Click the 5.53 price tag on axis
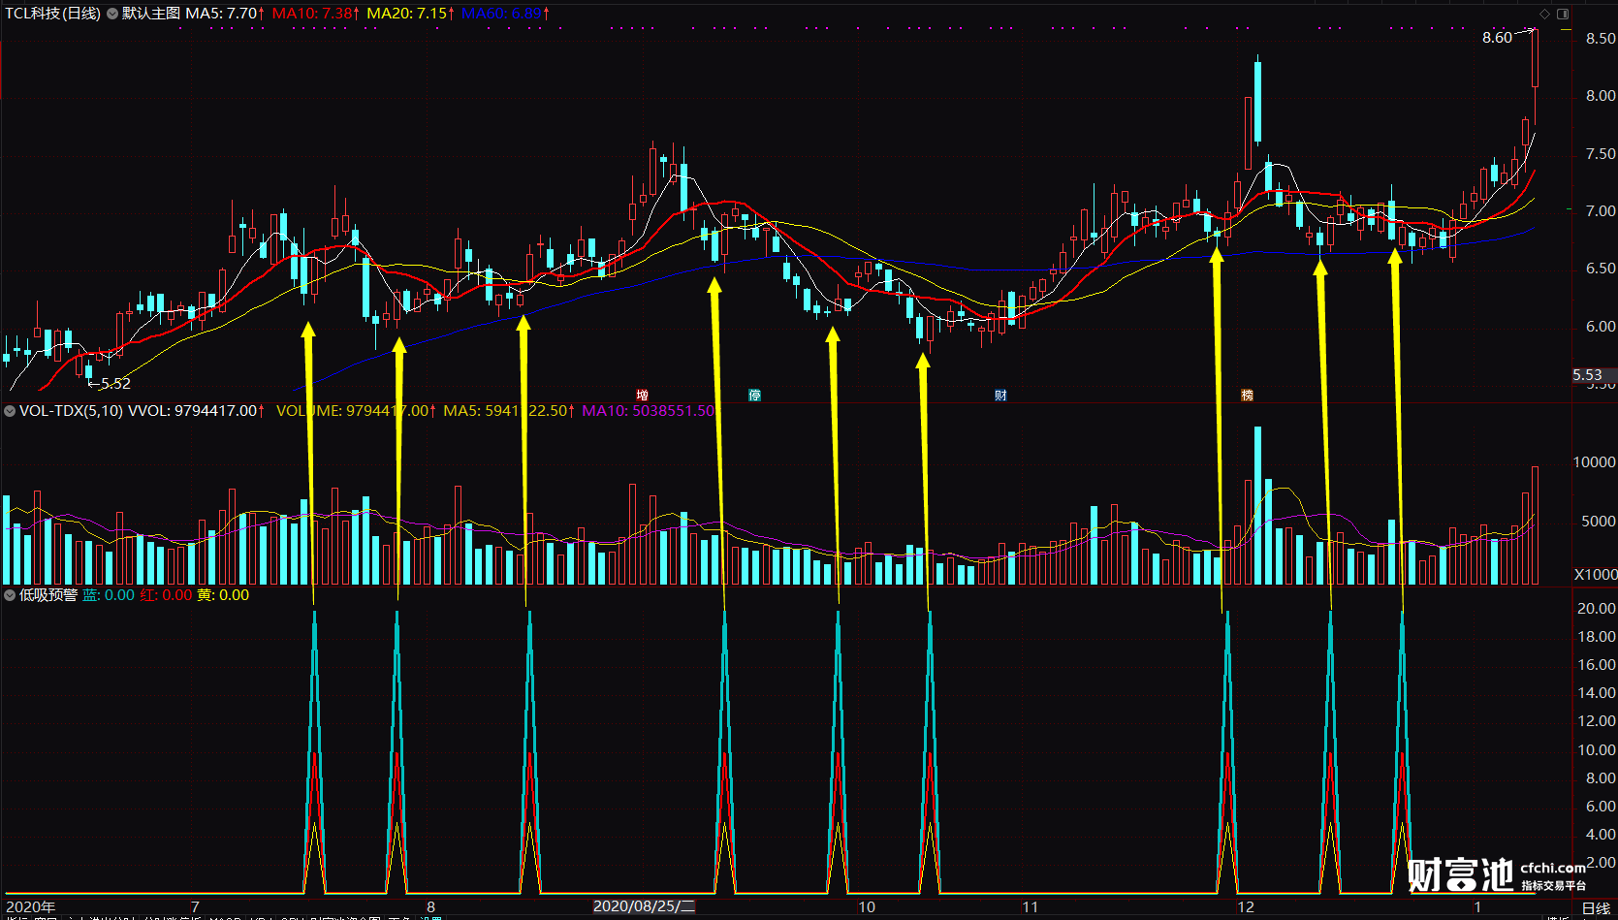The image size is (1618, 920). [1587, 375]
